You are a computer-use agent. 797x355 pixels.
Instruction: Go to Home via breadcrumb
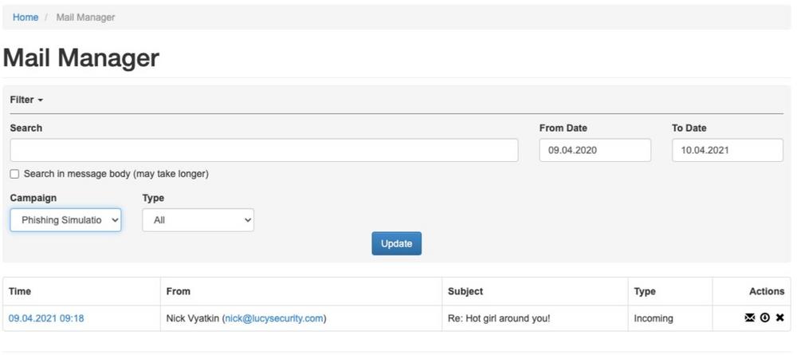coord(26,18)
